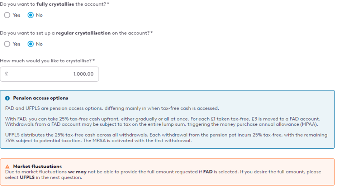
Task: Click the pound sign inside the amount box
Action: pyautogui.click(x=6, y=74)
